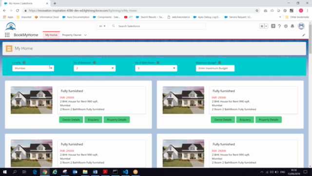Click the top-left card's Fully furnished heading
This screenshot has height=176, width=312.
click(x=72, y=91)
